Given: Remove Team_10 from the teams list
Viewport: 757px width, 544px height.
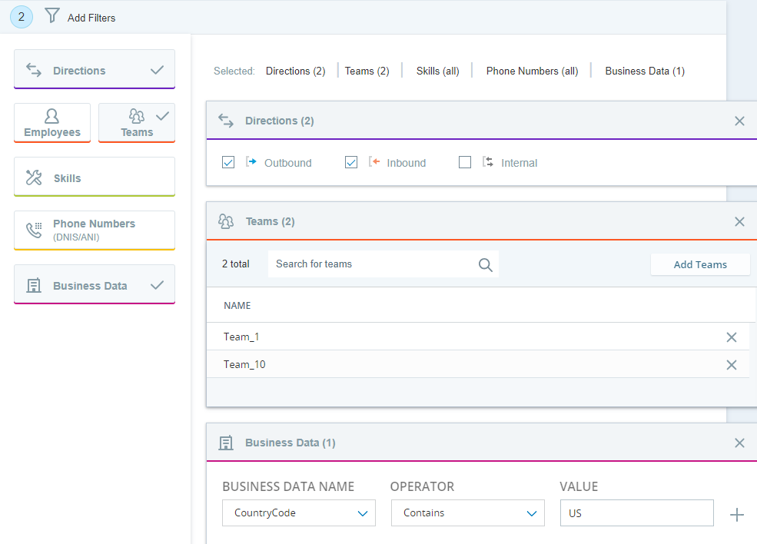Looking at the screenshot, I should click(x=732, y=365).
